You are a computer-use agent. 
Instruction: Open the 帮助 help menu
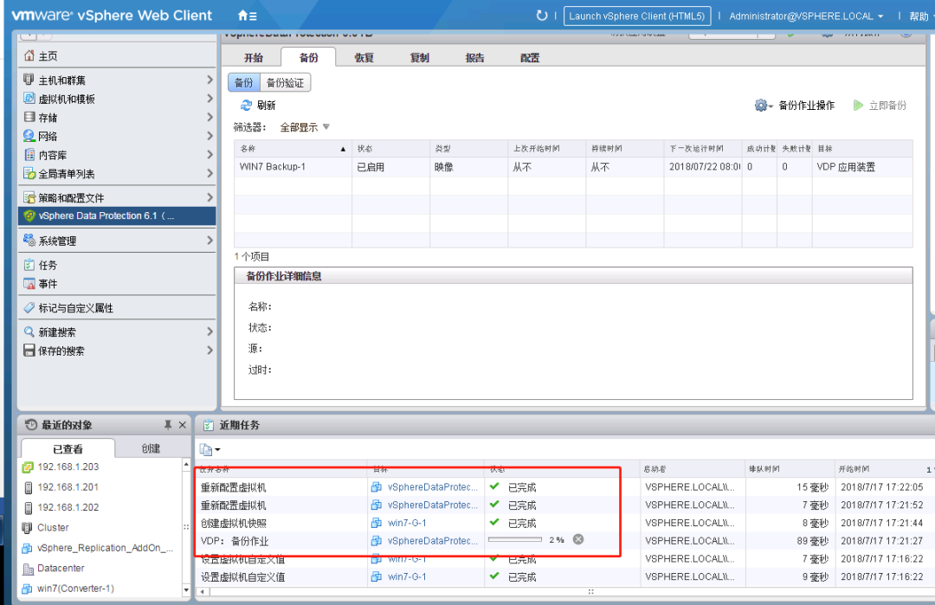click(x=920, y=16)
